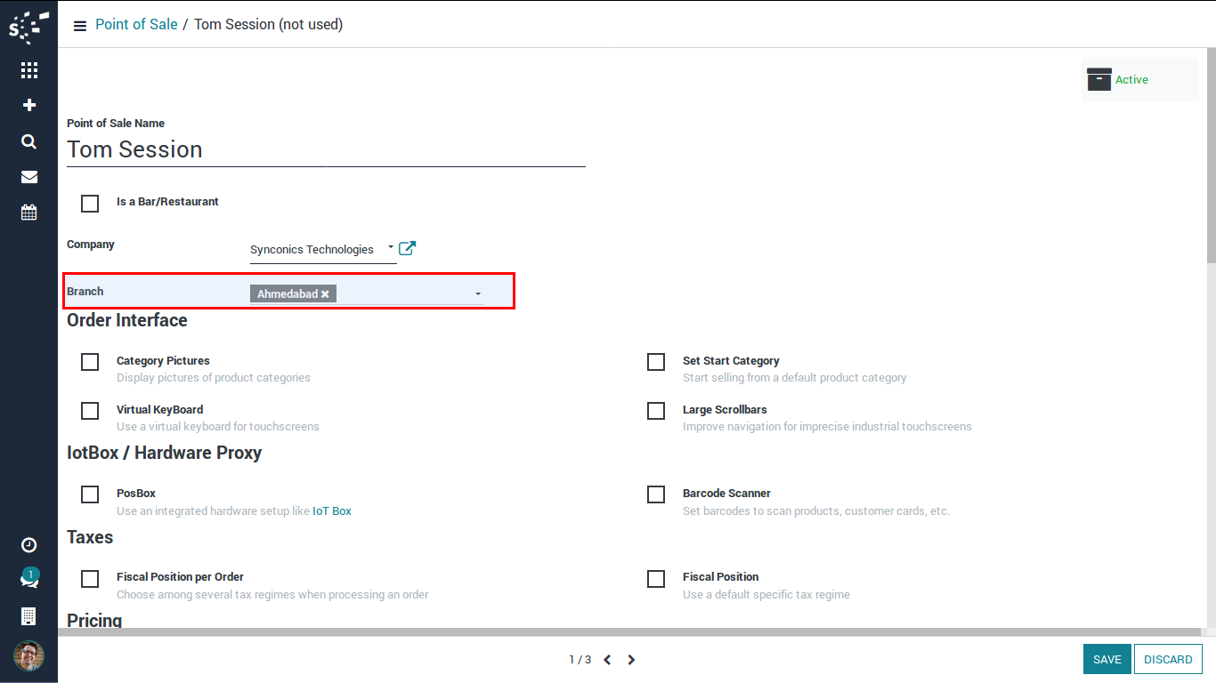Screen dimensions: 1216x683
Task: Open search from the sidebar magnifier icon
Action: pyautogui.click(x=28, y=141)
